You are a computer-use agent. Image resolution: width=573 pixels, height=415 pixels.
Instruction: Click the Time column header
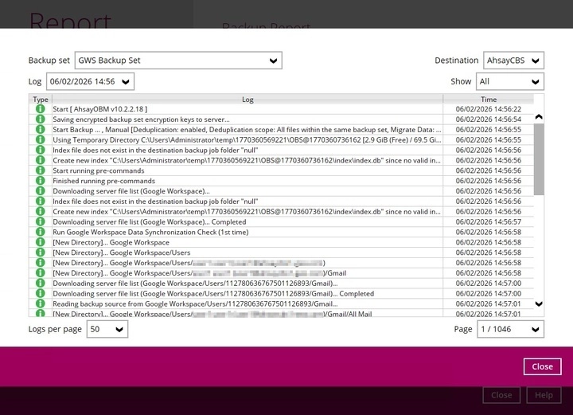pyautogui.click(x=488, y=100)
